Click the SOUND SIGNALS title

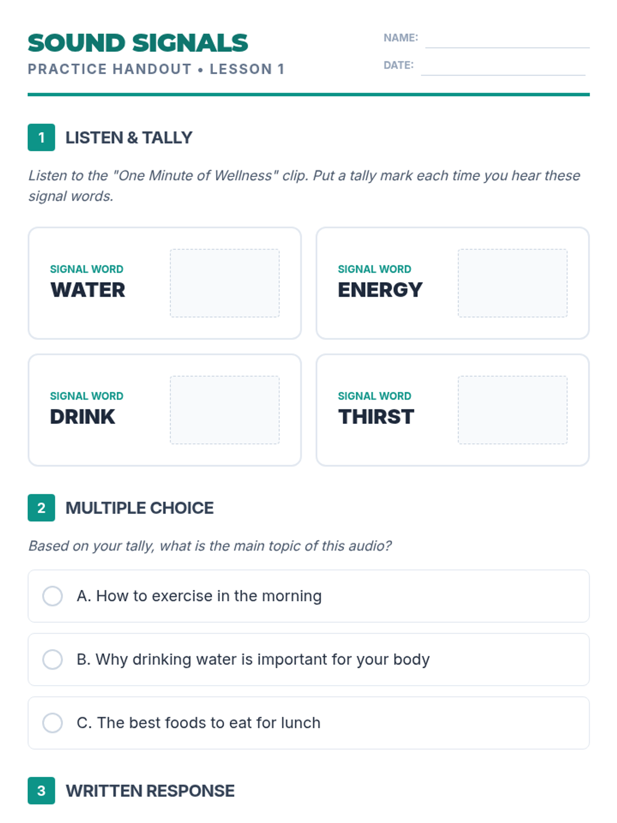click(x=138, y=43)
